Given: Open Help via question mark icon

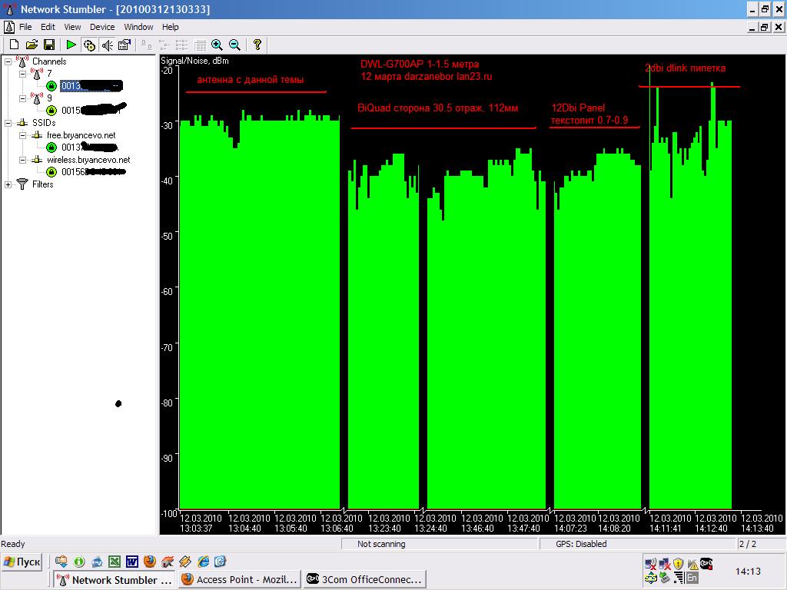Looking at the screenshot, I should [x=257, y=45].
